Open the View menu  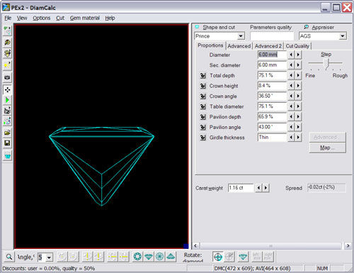22,18
